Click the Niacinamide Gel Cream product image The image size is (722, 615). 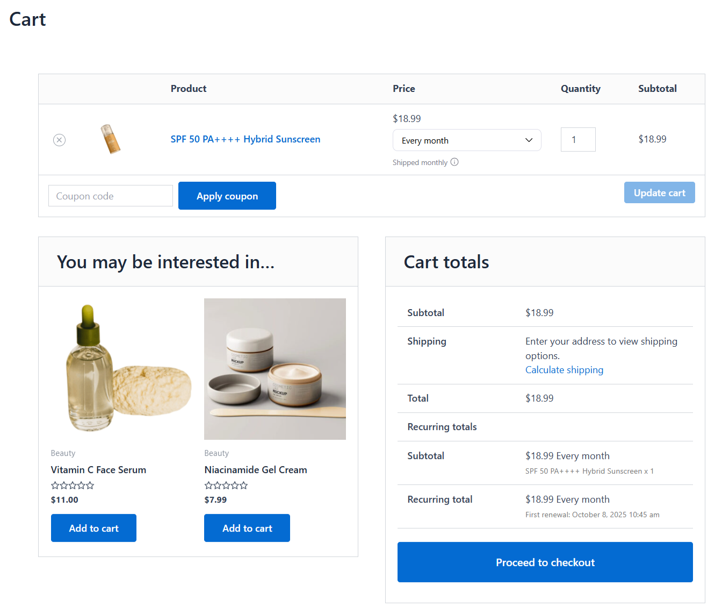tap(275, 369)
